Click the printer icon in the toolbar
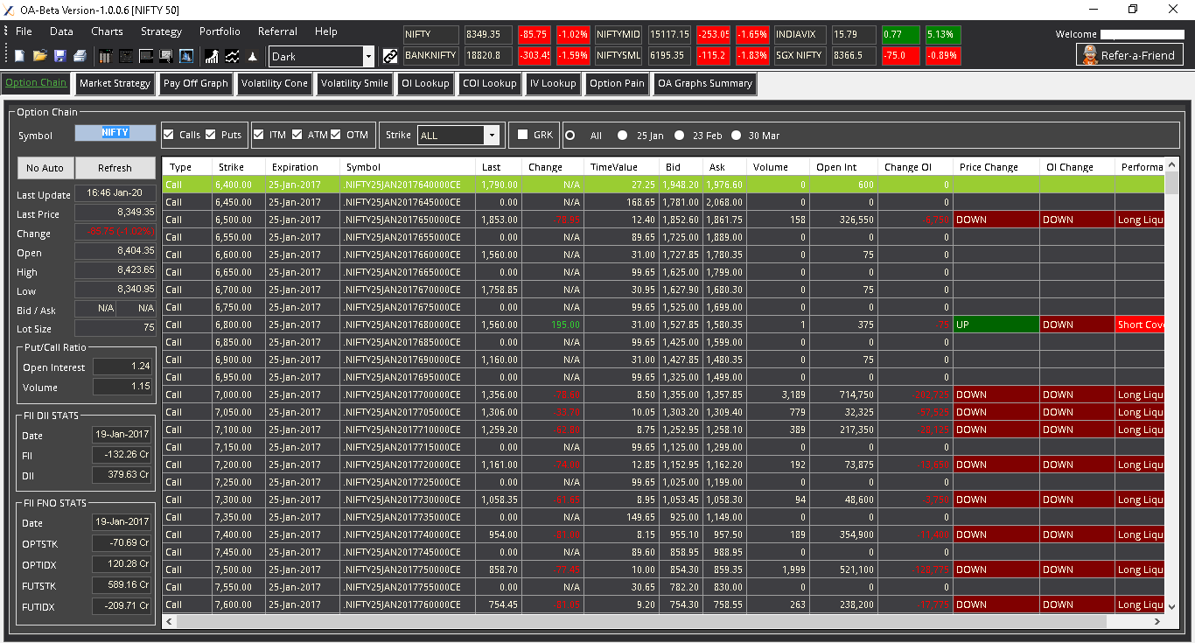This screenshot has height=643, width=1195. 80,56
